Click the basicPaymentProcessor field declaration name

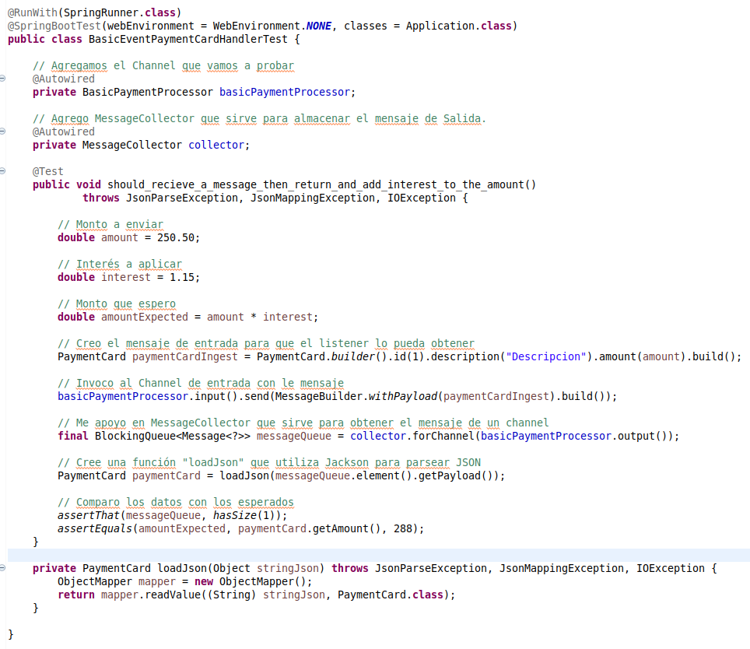click(285, 92)
